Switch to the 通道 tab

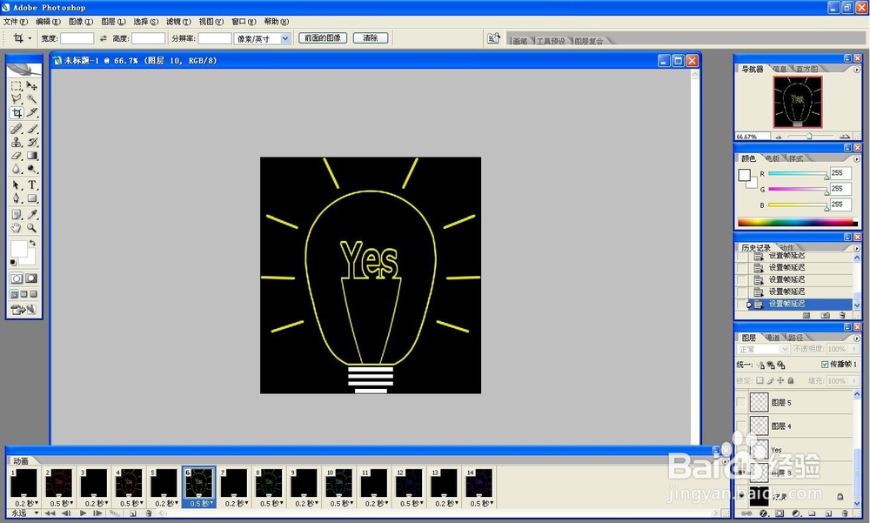773,337
